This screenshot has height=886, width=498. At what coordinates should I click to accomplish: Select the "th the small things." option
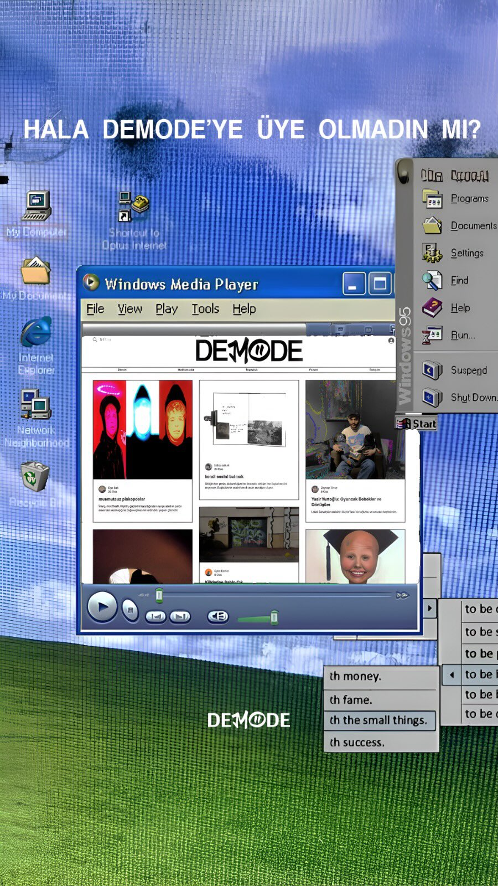(x=379, y=720)
